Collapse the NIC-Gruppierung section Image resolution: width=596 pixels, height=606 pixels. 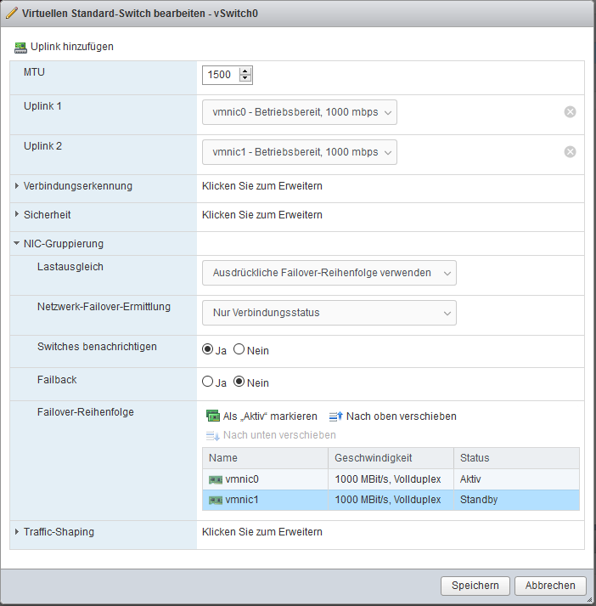pyautogui.click(x=17, y=244)
